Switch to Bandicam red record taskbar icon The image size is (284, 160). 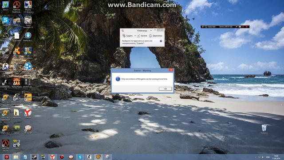point(62,157)
